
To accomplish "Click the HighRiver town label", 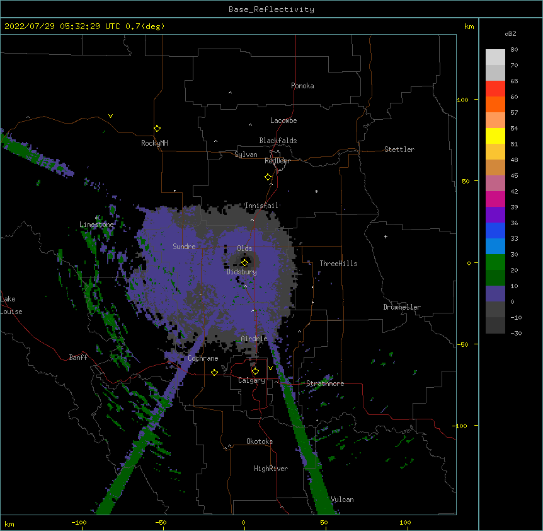I will pyautogui.click(x=271, y=469).
